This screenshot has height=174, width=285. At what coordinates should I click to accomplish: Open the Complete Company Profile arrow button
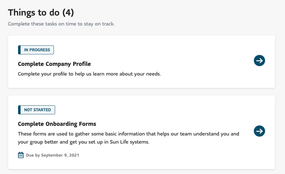[259, 61]
